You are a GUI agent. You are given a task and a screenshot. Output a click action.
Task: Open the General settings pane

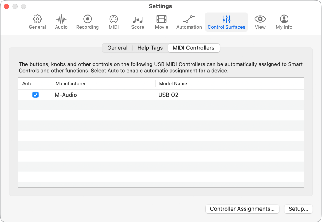tap(37, 22)
